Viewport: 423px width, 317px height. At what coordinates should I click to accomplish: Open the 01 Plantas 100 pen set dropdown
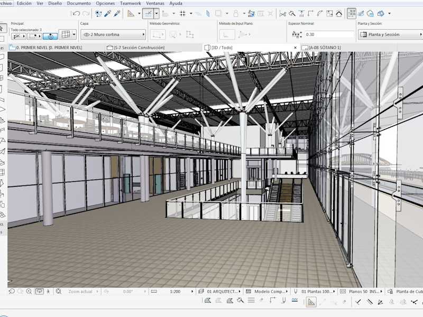tap(315, 292)
